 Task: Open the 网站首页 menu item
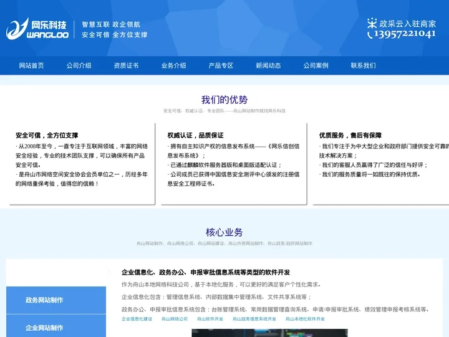32,66
